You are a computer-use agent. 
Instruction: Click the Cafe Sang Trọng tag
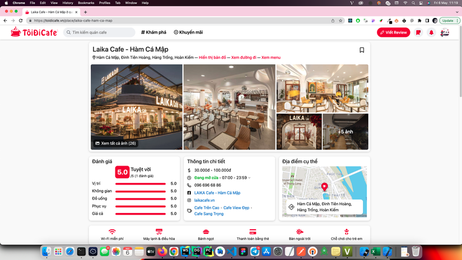tap(209, 214)
